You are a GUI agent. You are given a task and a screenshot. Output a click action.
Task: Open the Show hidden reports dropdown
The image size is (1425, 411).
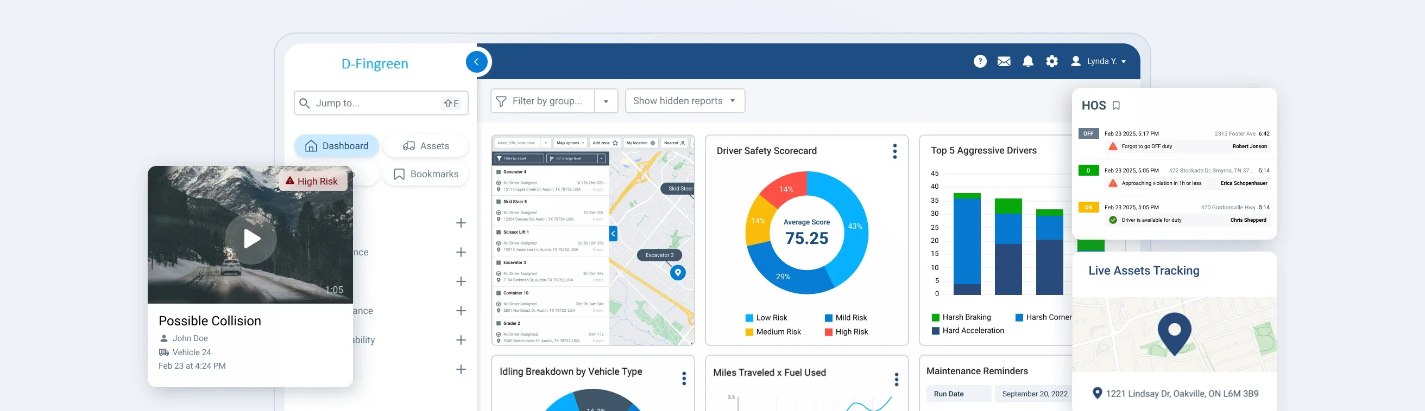tap(684, 101)
